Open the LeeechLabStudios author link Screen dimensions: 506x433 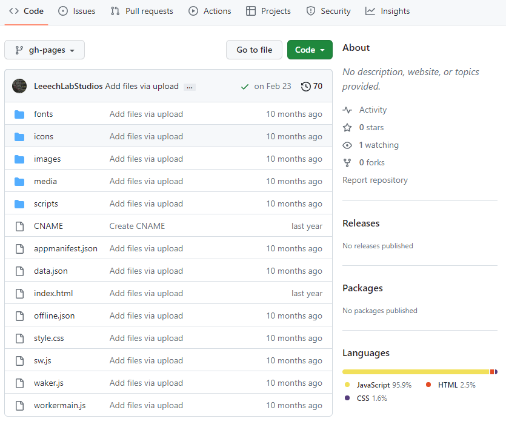68,86
